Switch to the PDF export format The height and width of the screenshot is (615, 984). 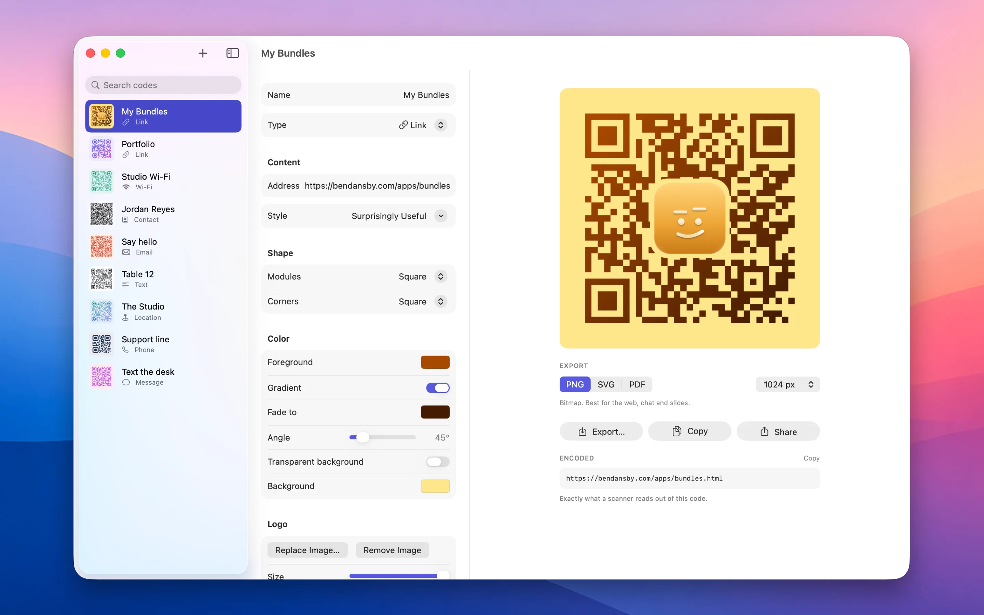tap(637, 384)
